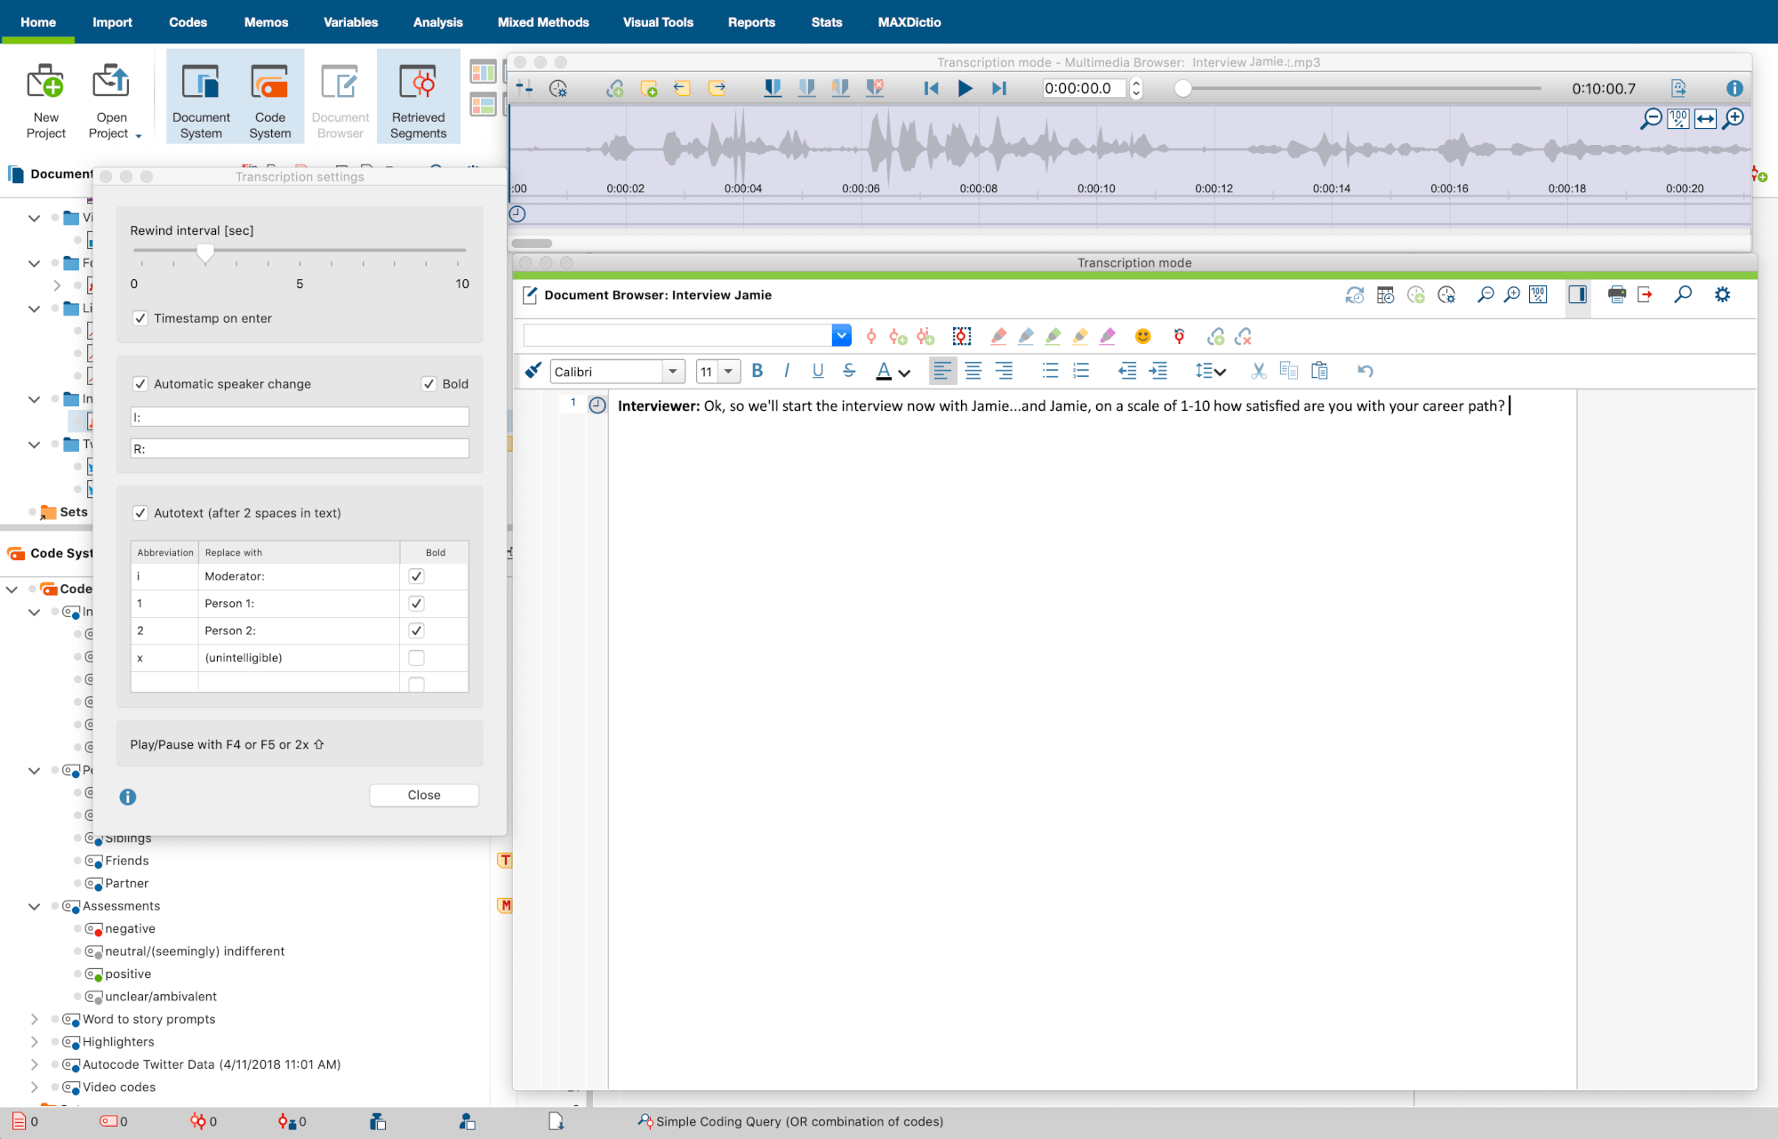
Task: Highlight selection with red highlighter
Action: click(998, 336)
